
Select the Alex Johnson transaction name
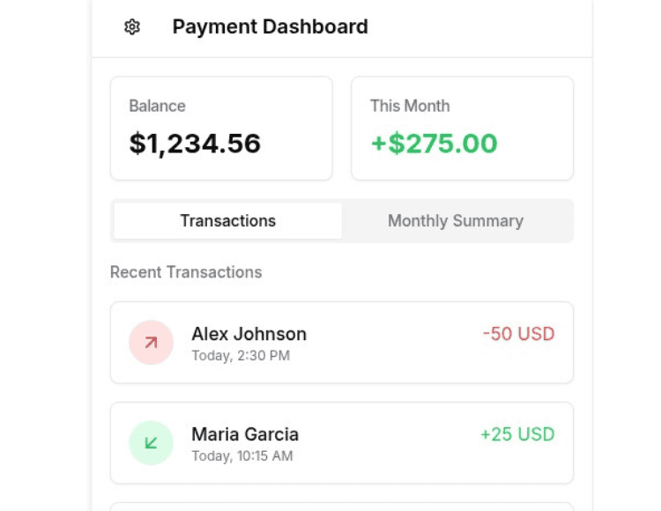(x=249, y=334)
